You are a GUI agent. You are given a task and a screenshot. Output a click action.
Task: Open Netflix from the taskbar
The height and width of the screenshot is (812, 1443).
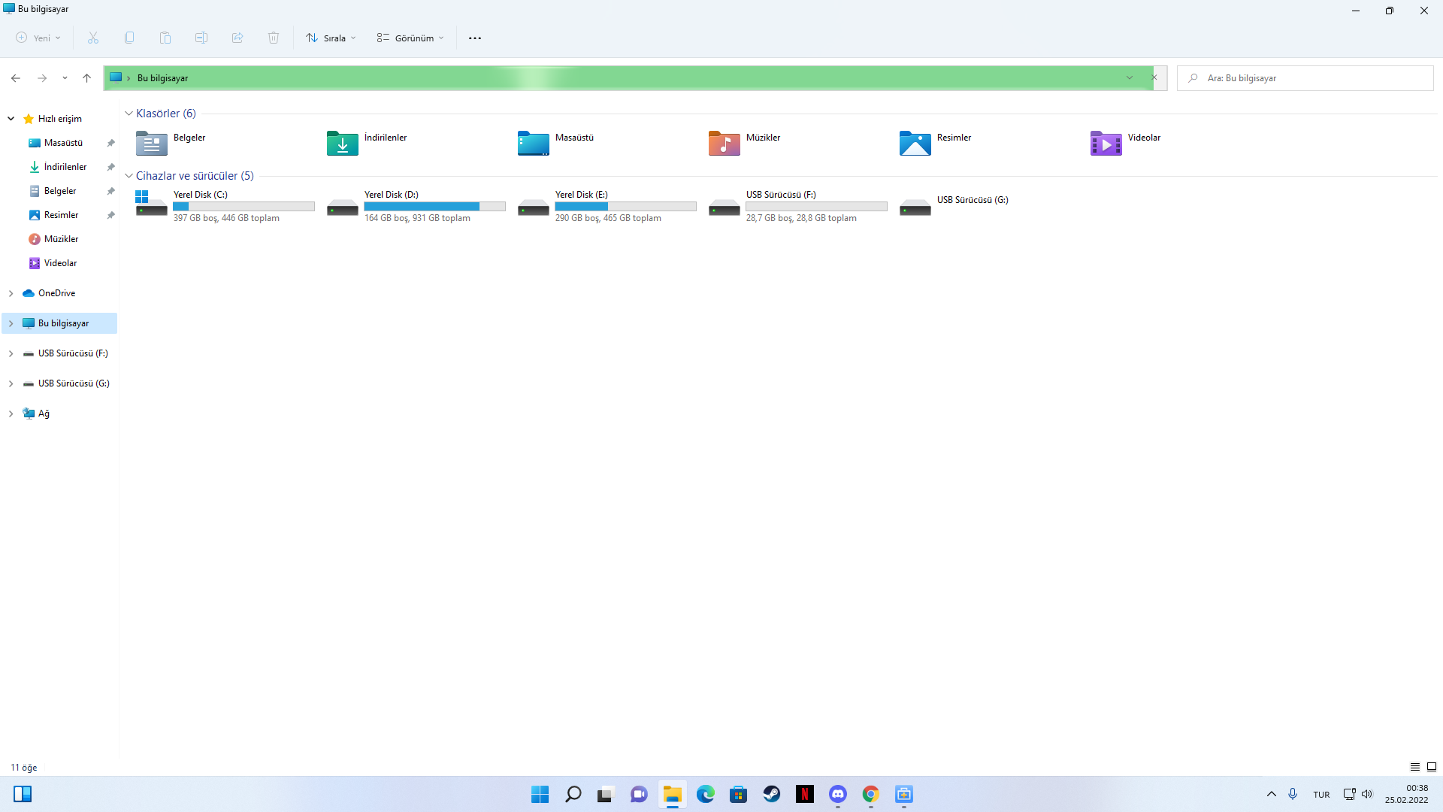[805, 794]
